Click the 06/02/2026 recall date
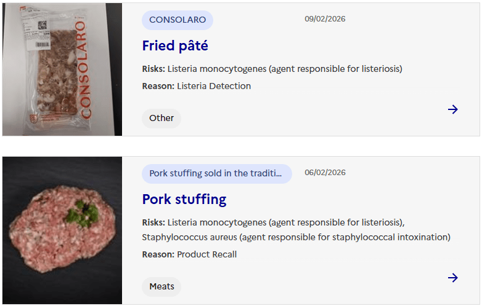 (325, 173)
